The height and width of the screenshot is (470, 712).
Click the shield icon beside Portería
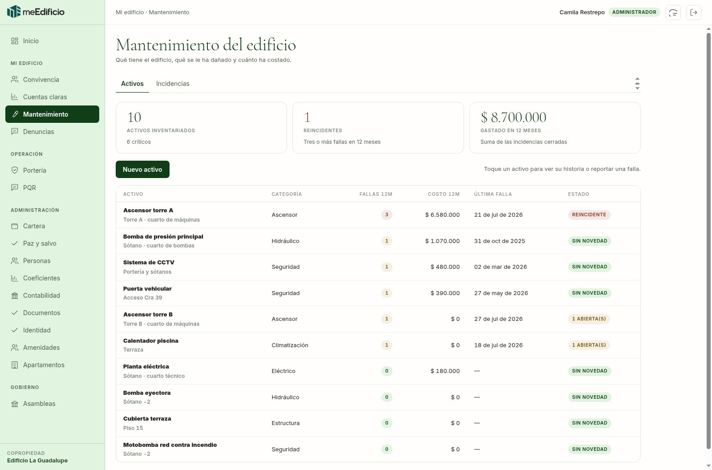(15, 170)
